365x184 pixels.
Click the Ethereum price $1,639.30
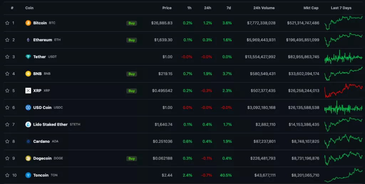163,40
